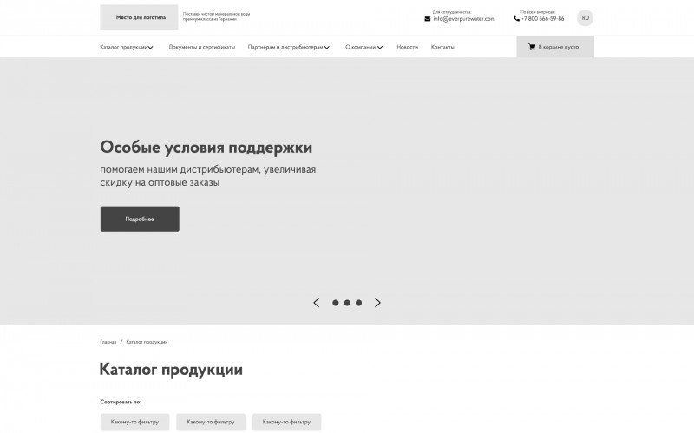This screenshot has height=433, width=694.
Task: Expand the Каталог продукции menu chevron
Action: pos(150,48)
